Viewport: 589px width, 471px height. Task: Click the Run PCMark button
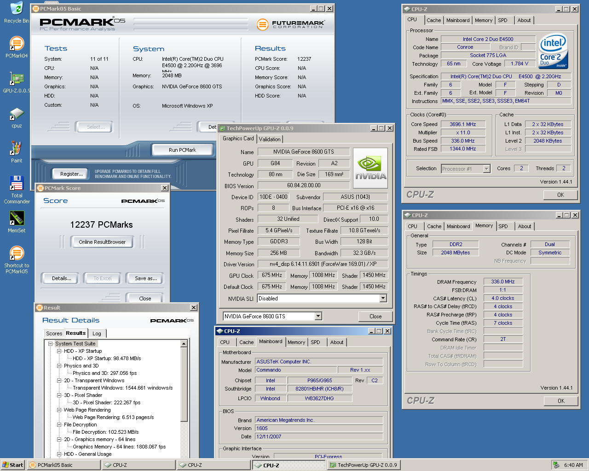click(x=182, y=150)
